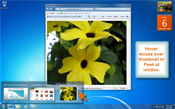The width and height of the screenshot is (175, 109).
Task: Select the Recycle Bin desktop icon
Action: tap(4, 5)
